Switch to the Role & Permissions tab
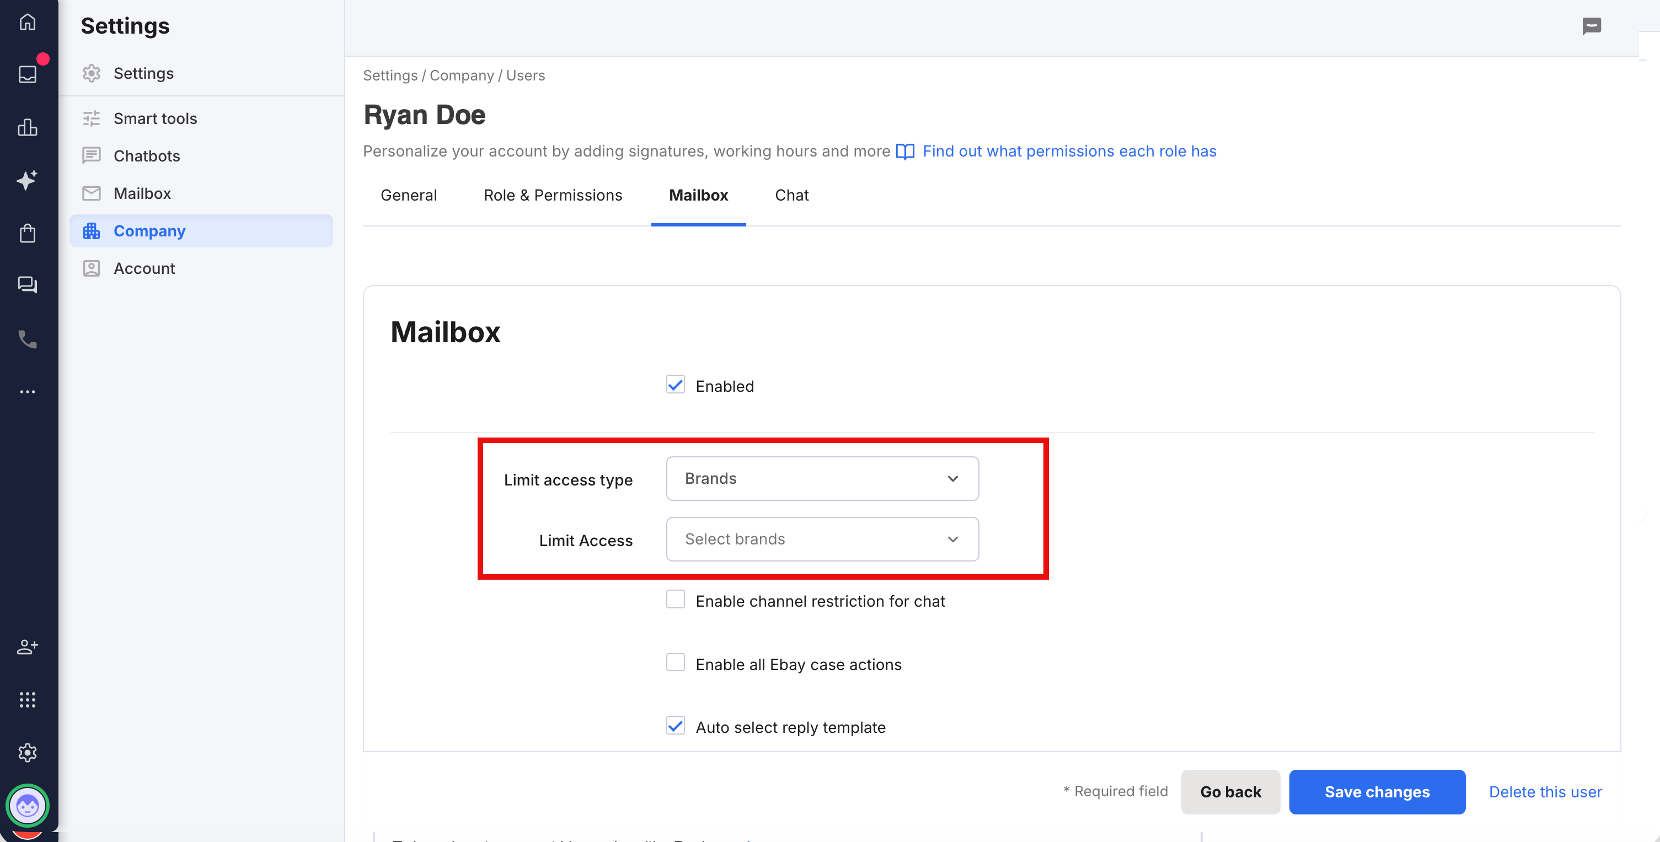Image resolution: width=1660 pixels, height=842 pixels. (552, 195)
